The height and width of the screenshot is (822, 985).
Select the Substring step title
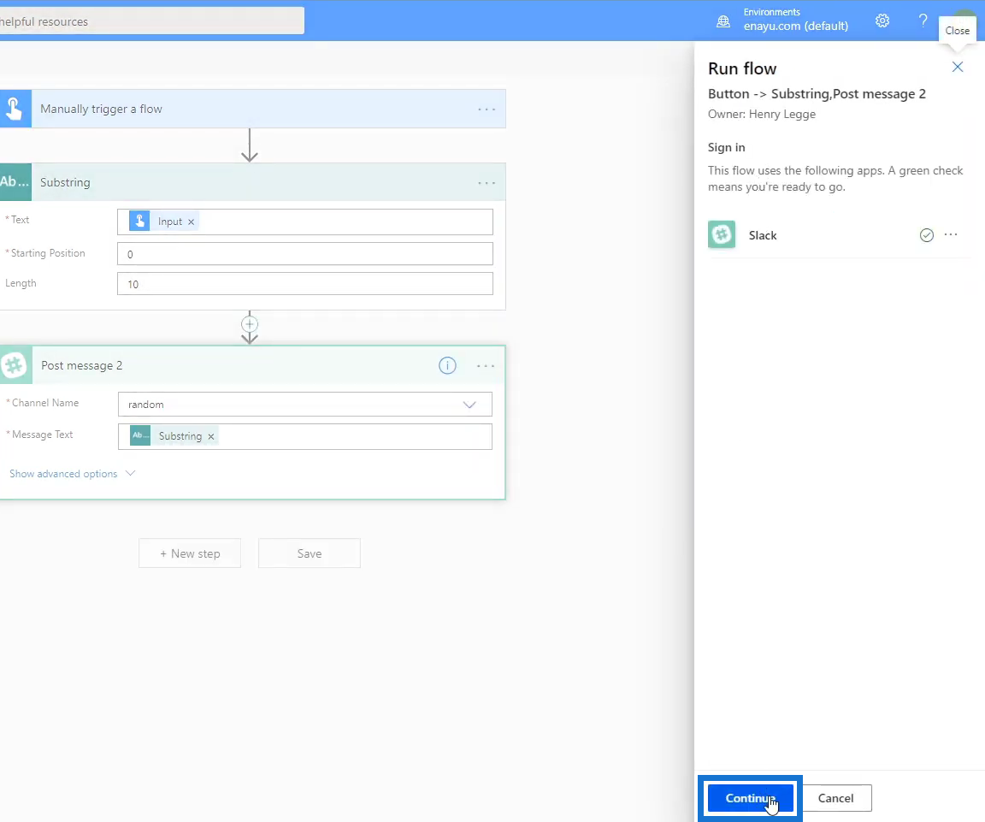65,182
